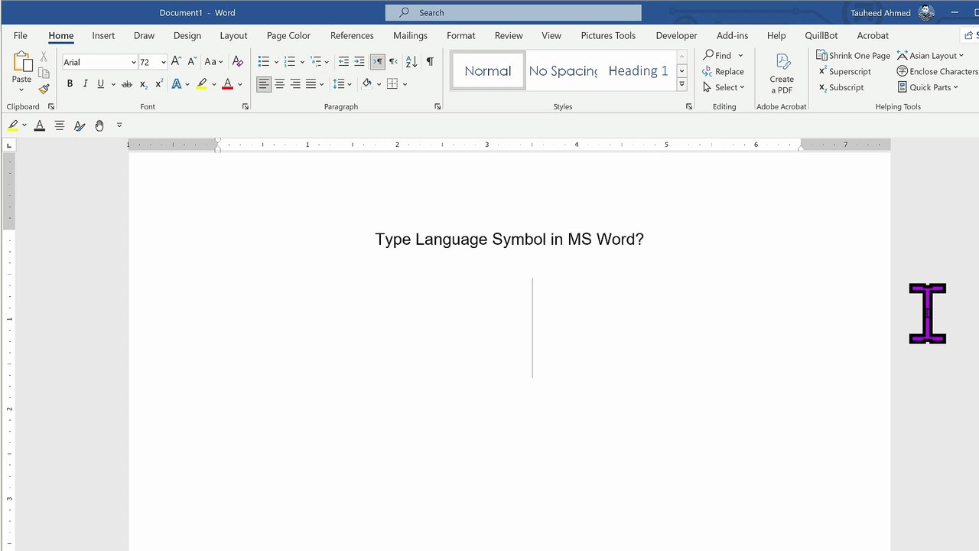Open the Asian Layout dropdown
The image size is (979, 551).
(x=930, y=55)
